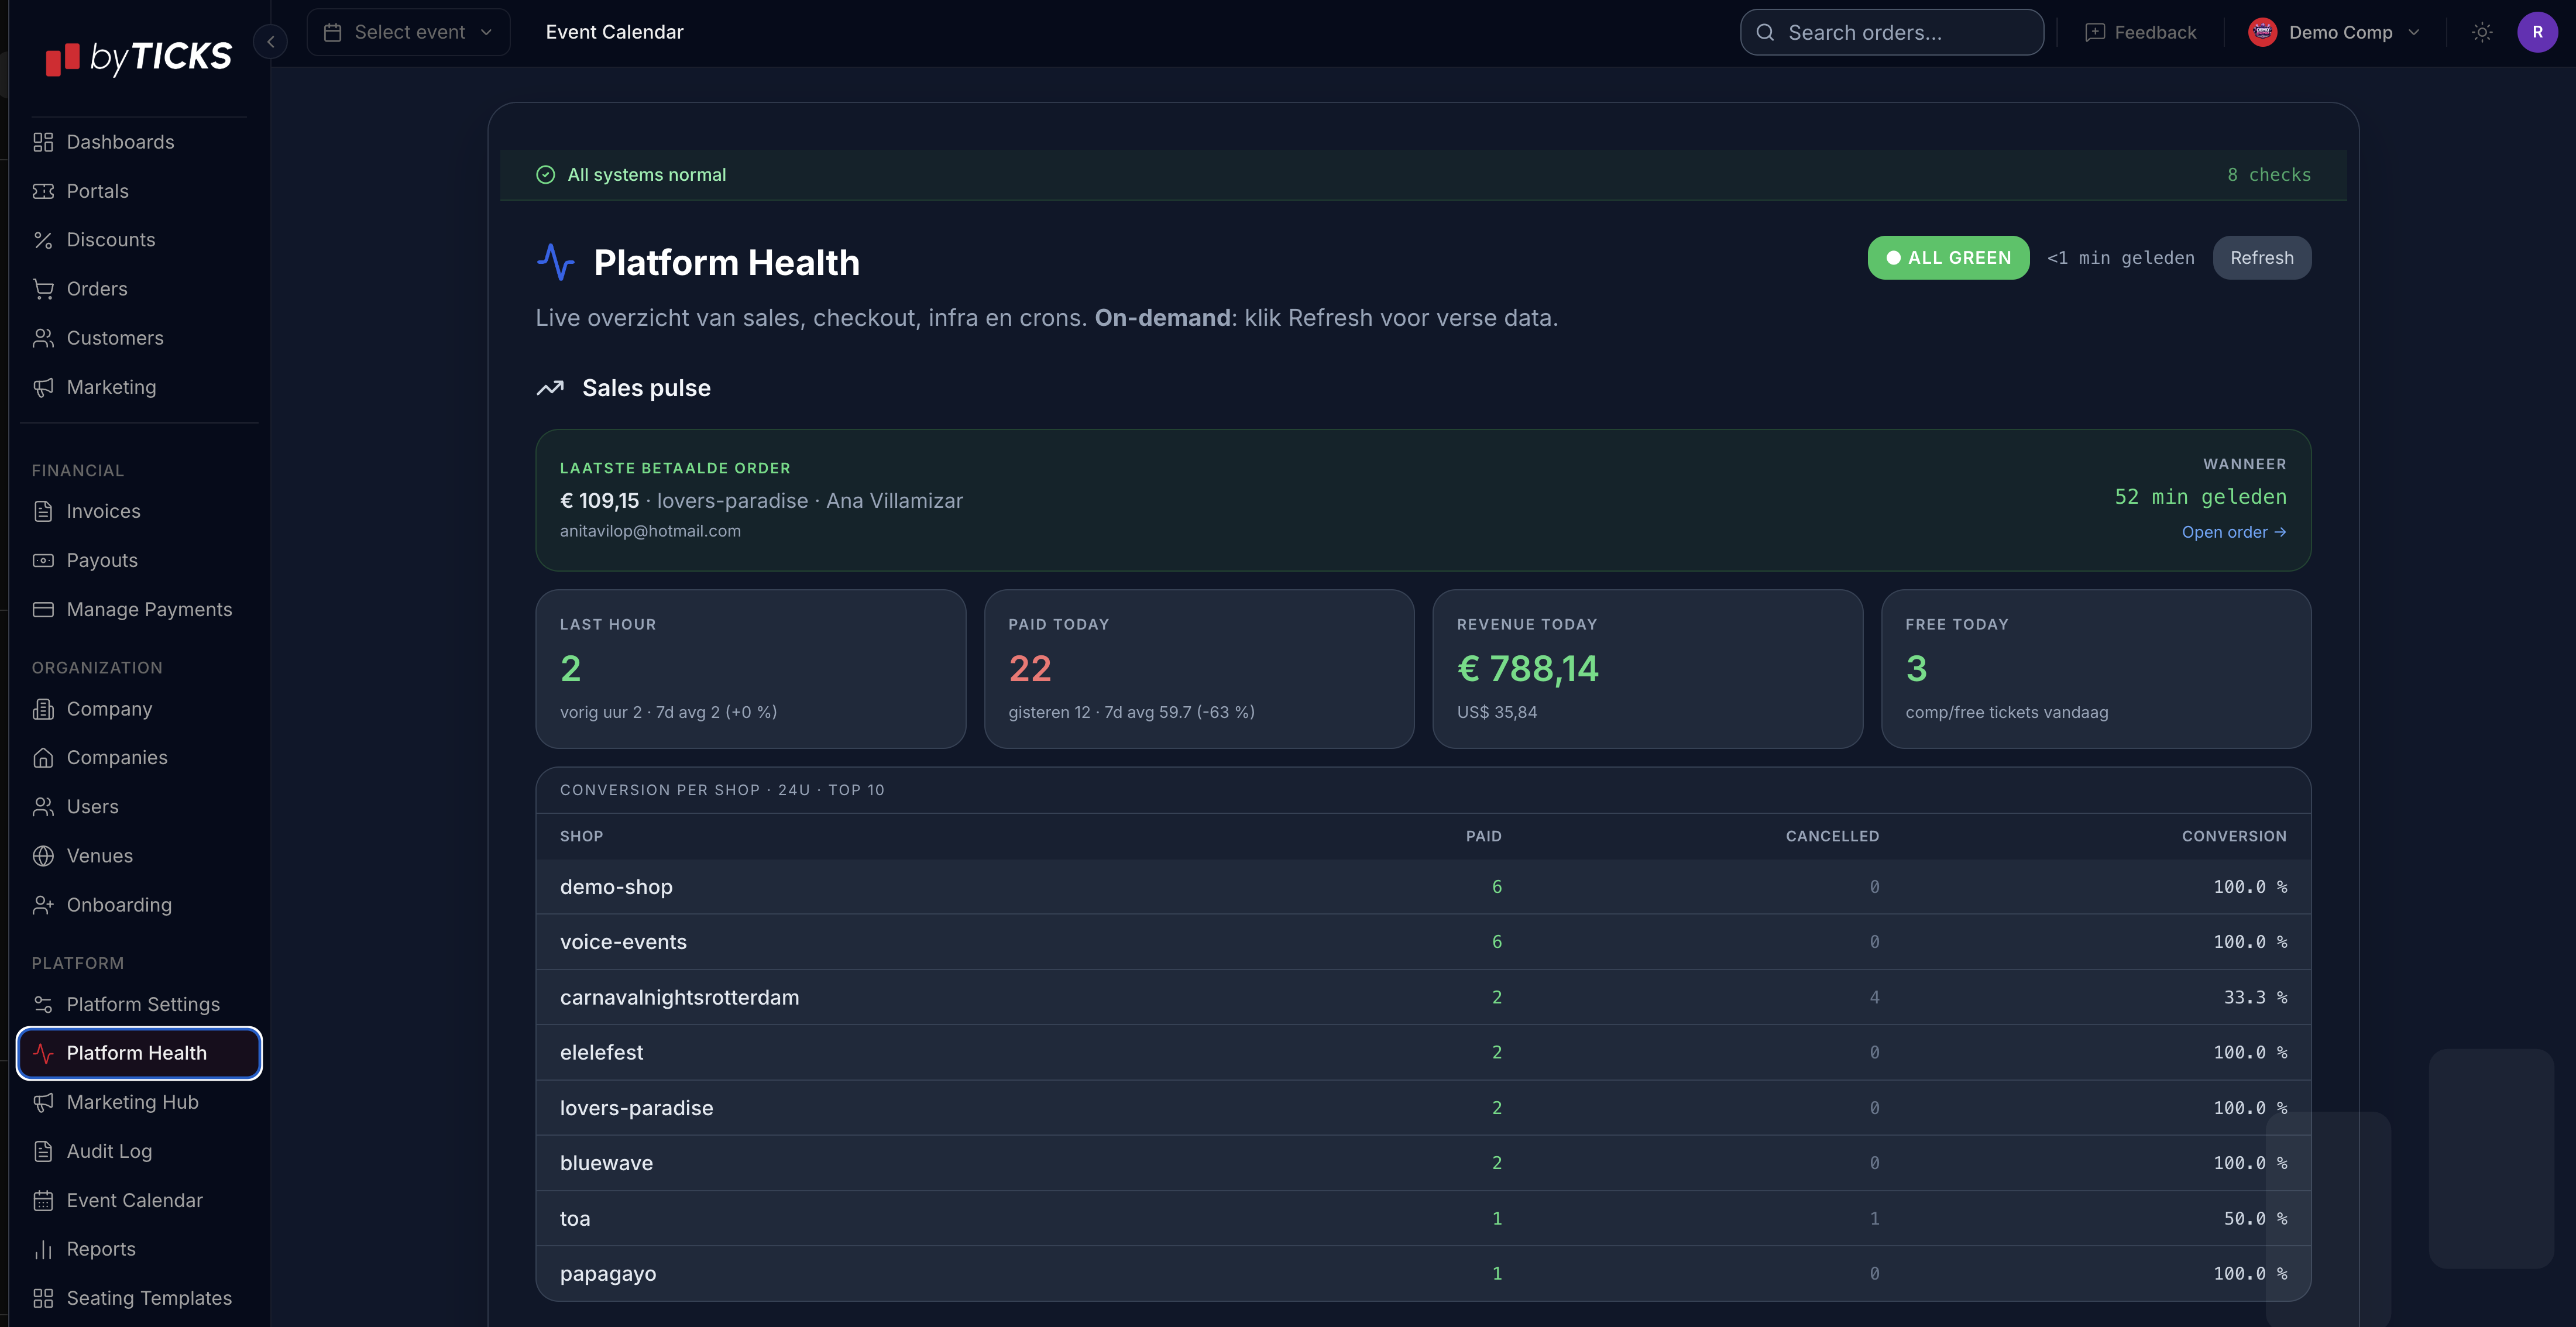
Task: Click the CANCELLED column header
Action: point(1832,836)
